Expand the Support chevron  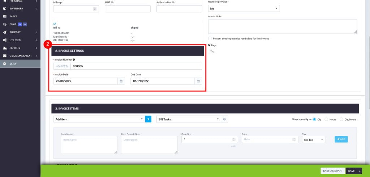point(36,33)
